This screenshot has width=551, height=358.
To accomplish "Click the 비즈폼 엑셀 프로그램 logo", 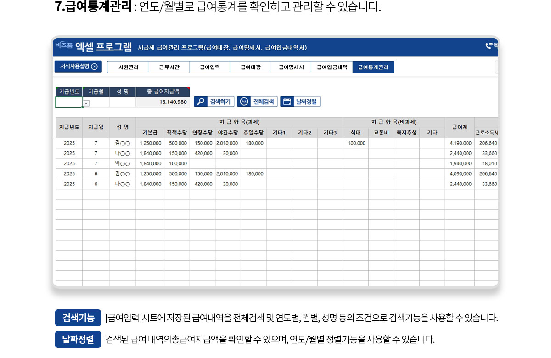I will (x=93, y=46).
